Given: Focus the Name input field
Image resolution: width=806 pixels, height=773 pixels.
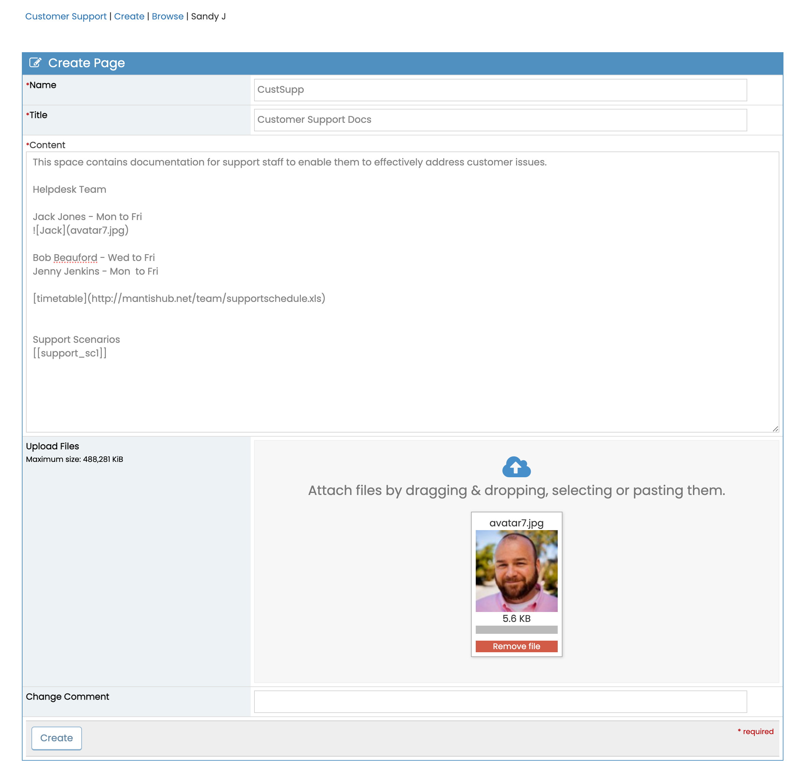Looking at the screenshot, I should click(x=500, y=90).
